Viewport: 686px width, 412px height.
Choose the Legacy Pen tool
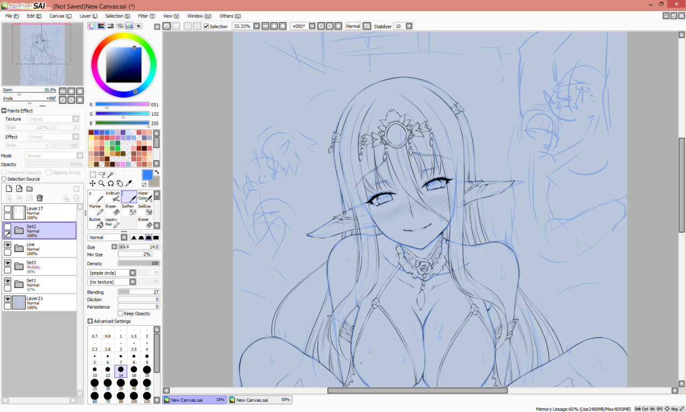click(113, 223)
